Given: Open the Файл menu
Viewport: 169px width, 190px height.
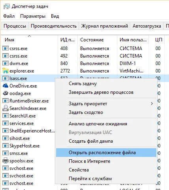Looking at the screenshot, I should (x=9, y=16).
